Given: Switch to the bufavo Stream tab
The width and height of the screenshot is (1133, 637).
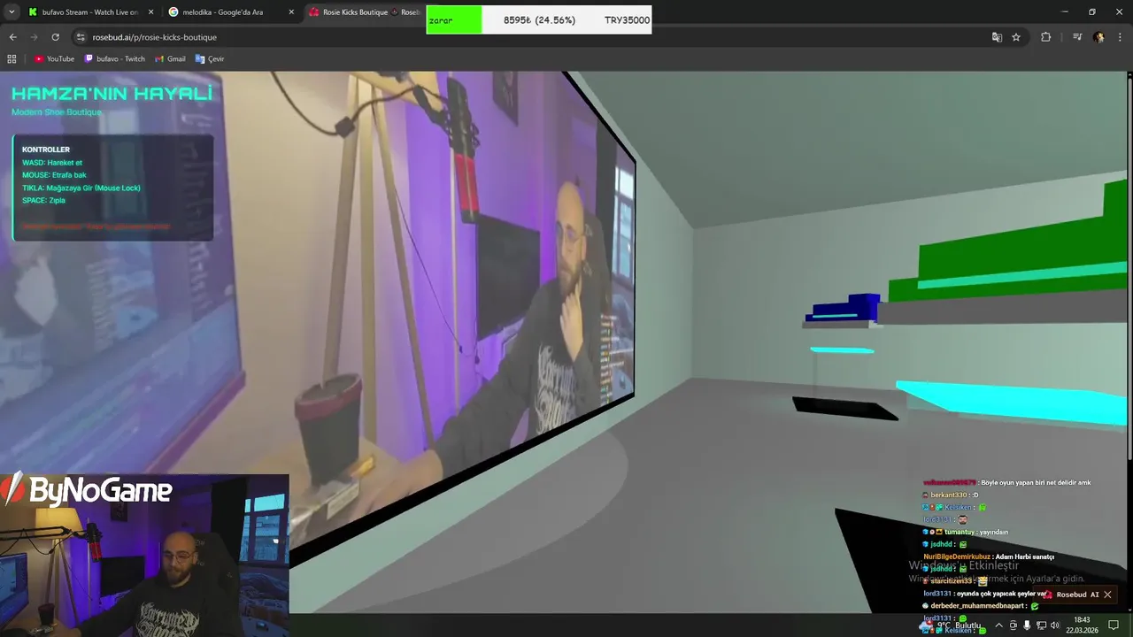Looking at the screenshot, I should (90, 12).
